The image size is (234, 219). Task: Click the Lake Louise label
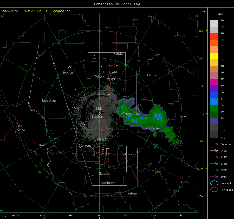20,128
